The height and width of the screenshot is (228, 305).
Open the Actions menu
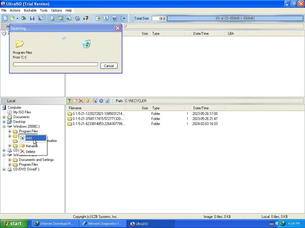(15, 10)
